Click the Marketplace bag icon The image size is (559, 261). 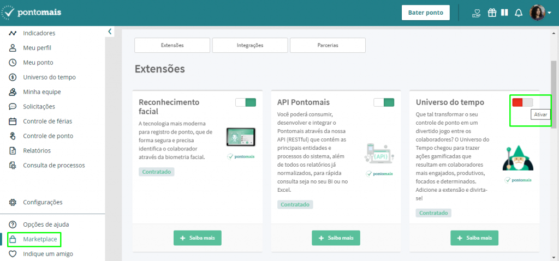[13, 239]
